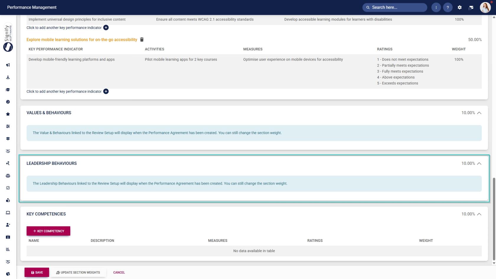Open the vertical ellipsis menu in header
The height and width of the screenshot is (279, 496).
click(436, 7)
